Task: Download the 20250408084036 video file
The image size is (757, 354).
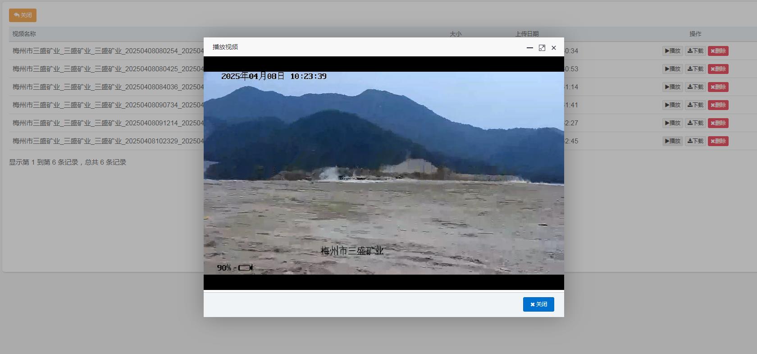Action: coord(695,87)
